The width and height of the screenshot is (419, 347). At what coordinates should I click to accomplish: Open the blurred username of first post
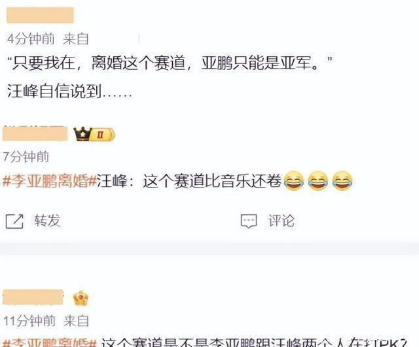click(40, 16)
